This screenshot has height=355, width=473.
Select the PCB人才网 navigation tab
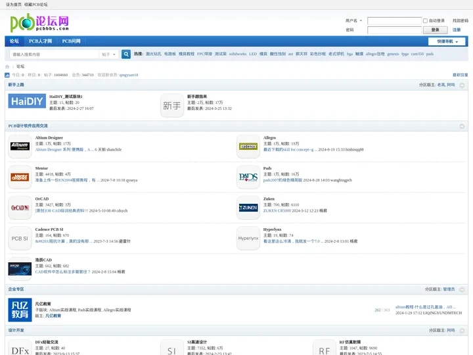pos(41,41)
